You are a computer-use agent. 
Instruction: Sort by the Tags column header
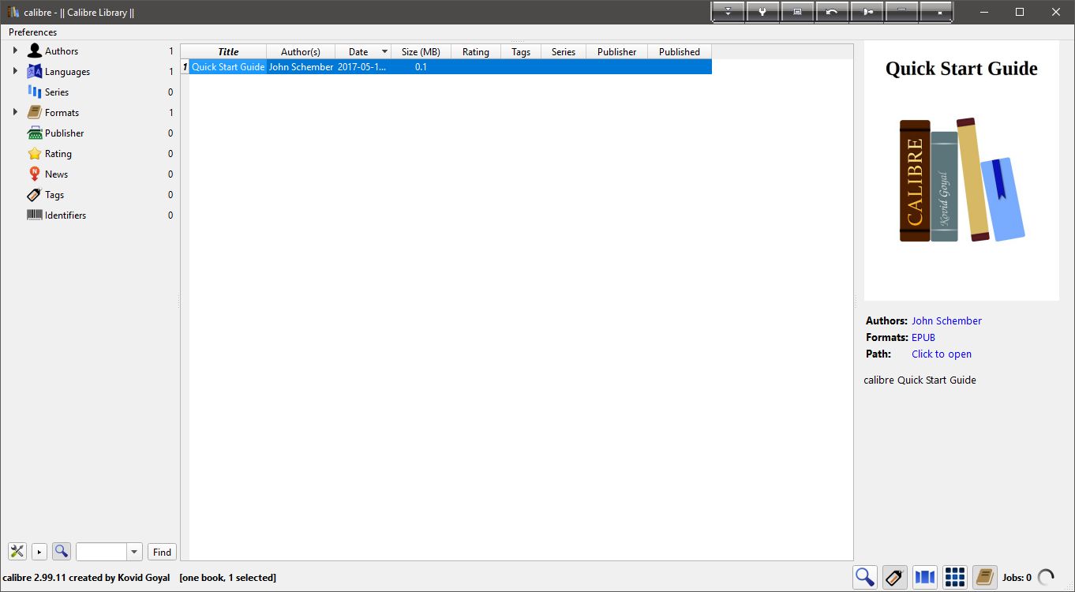tap(521, 52)
